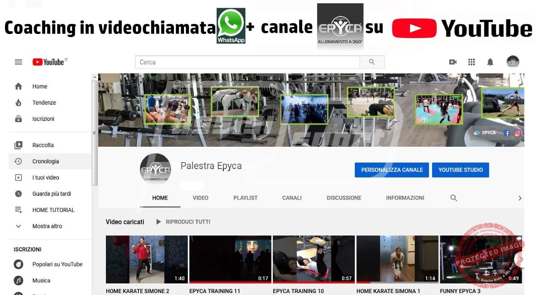Click PERSONALIZZA CANALE button
This screenshot has height=295, width=538.
coord(392,170)
